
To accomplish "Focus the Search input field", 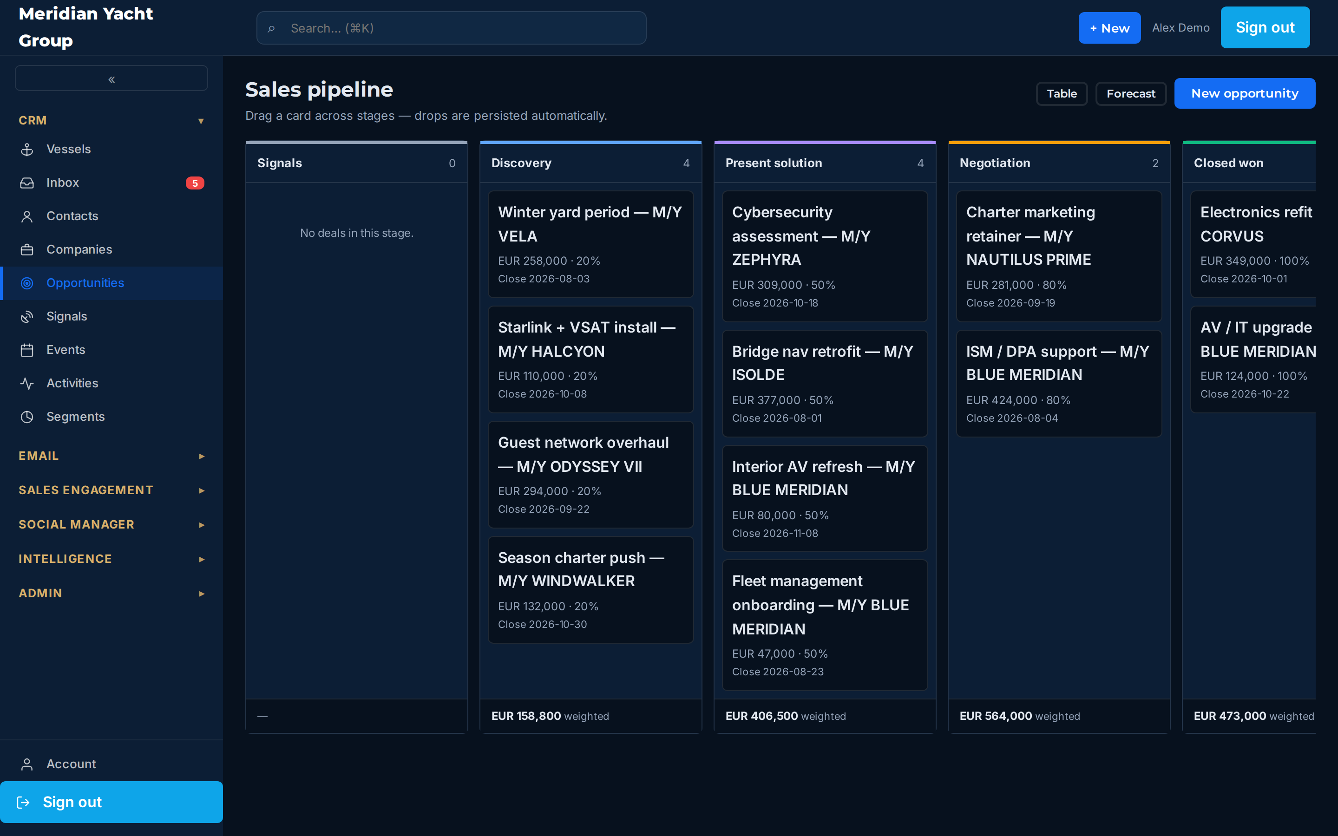I will click(451, 28).
